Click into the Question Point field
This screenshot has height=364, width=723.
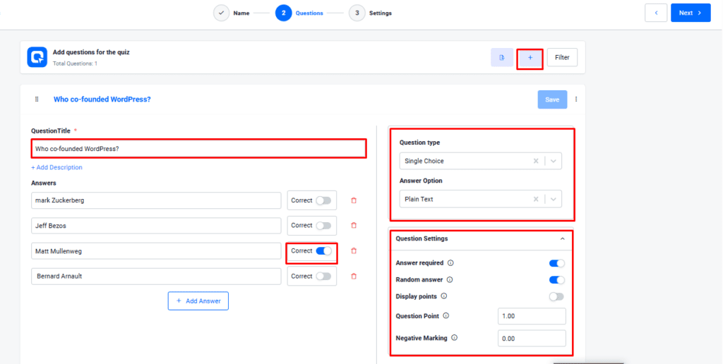click(x=531, y=316)
